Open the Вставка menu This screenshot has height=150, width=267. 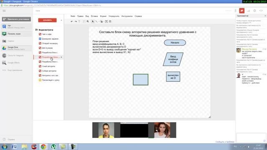tap(94, 16)
